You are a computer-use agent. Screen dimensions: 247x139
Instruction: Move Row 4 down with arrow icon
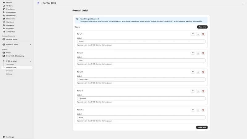198,91
